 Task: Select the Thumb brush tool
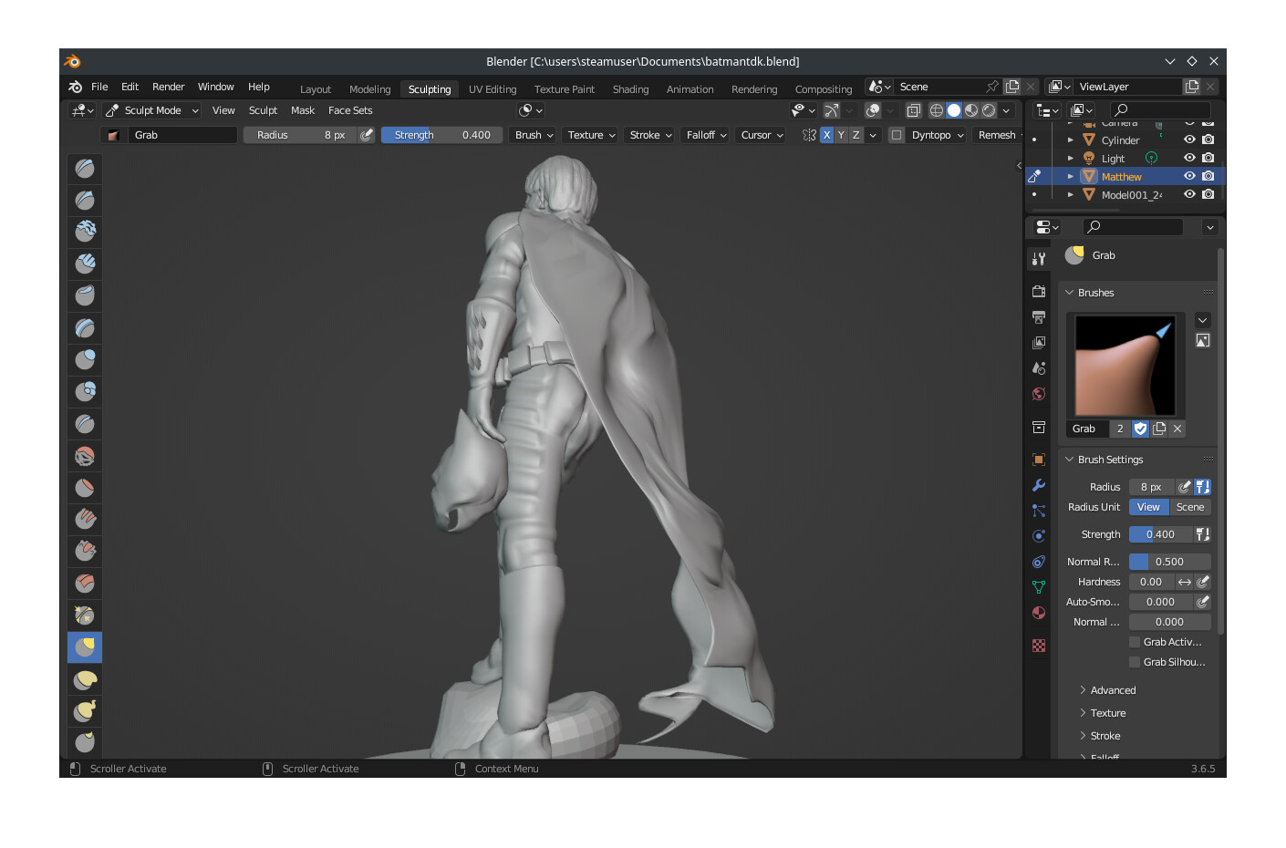(85, 741)
